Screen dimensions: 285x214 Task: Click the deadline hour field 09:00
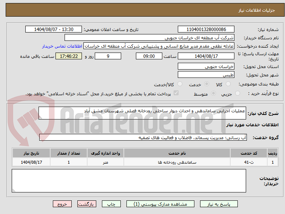point(149,56)
